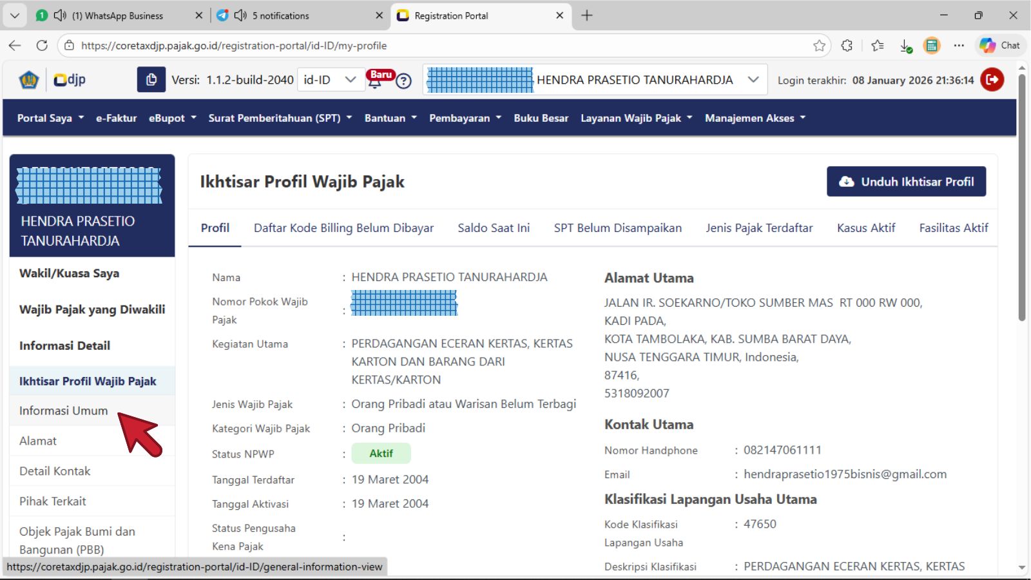Click the Unduh Ikhtisar Profil button
The width and height of the screenshot is (1031, 580).
point(906,182)
